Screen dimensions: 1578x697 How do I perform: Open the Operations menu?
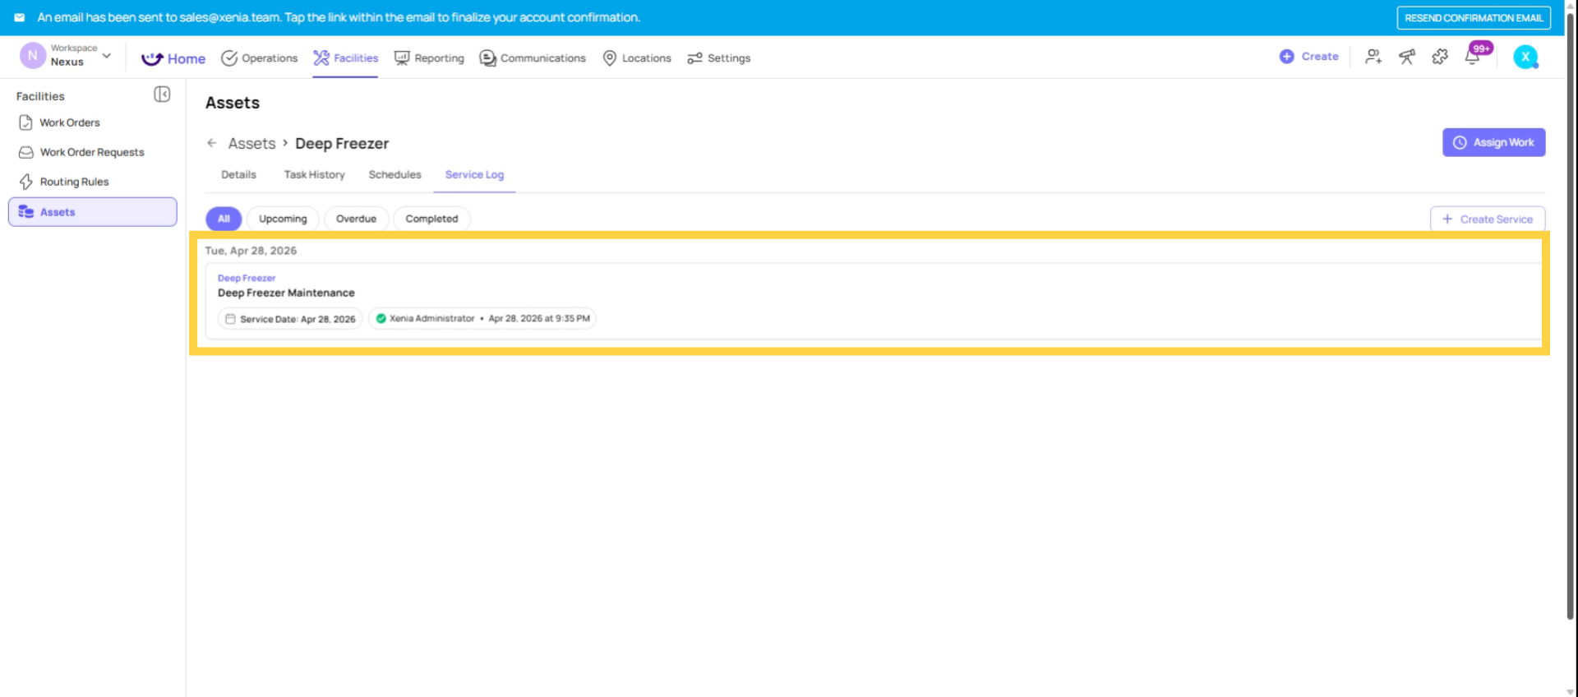pyautogui.click(x=260, y=58)
